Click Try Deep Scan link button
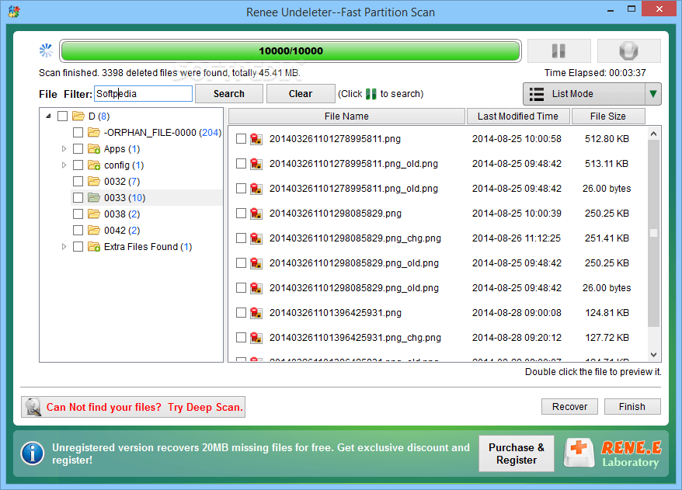 (x=133, y=407)
